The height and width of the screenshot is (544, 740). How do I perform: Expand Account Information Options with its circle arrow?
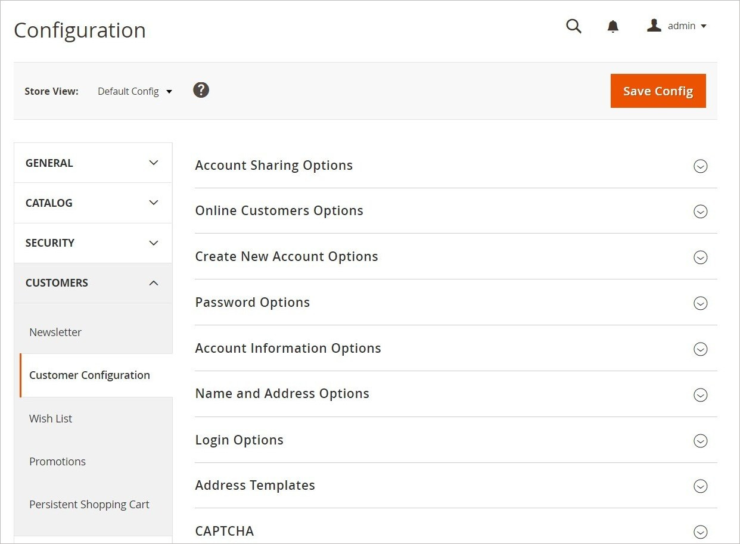pos(700,349)
